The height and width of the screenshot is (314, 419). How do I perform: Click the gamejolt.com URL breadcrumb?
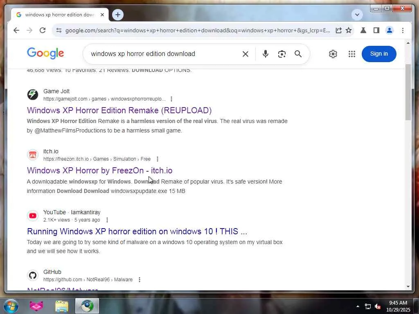104,99
